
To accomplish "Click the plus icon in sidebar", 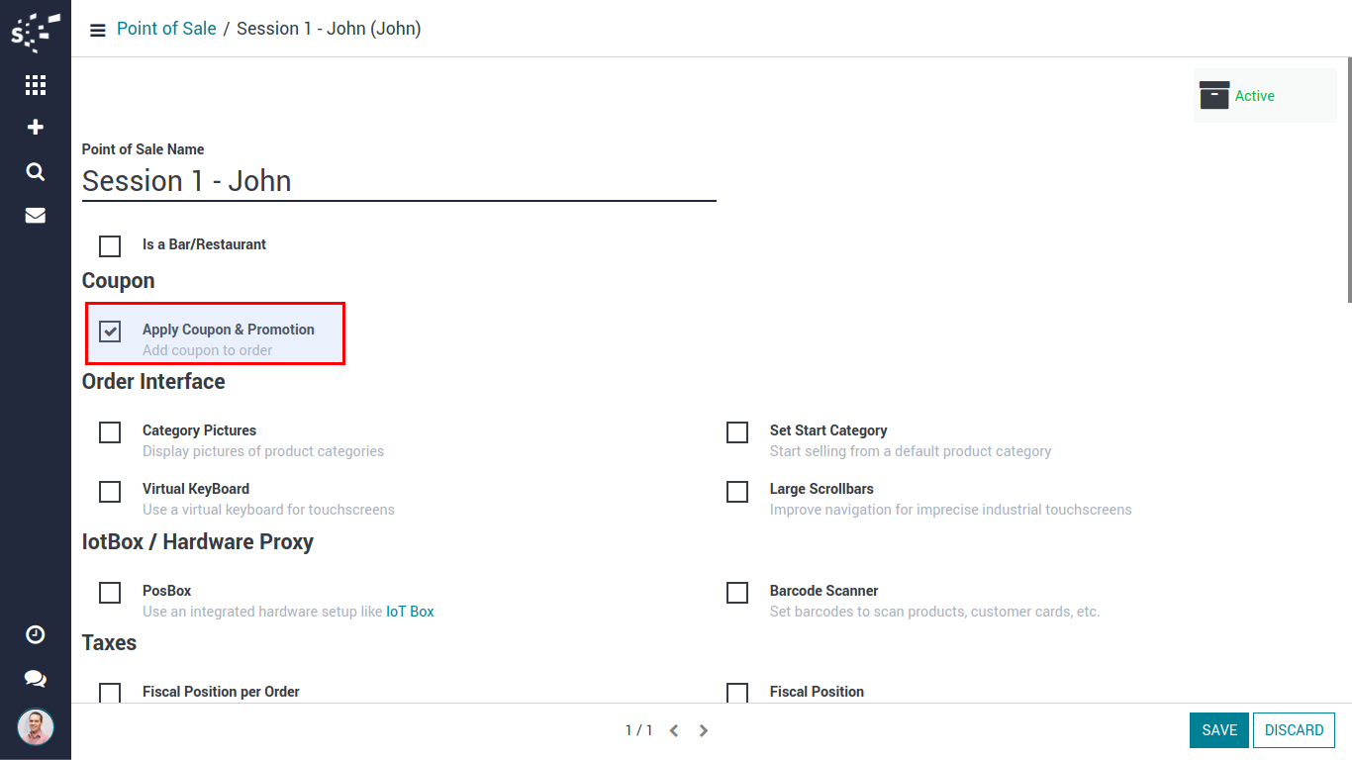I will (36, 128).
